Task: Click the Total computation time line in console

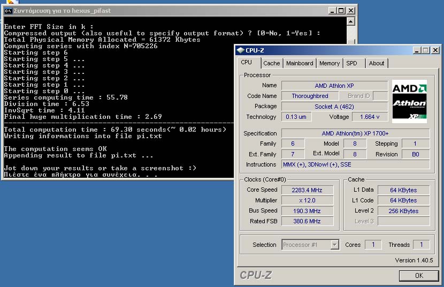Action: (115, 130)
